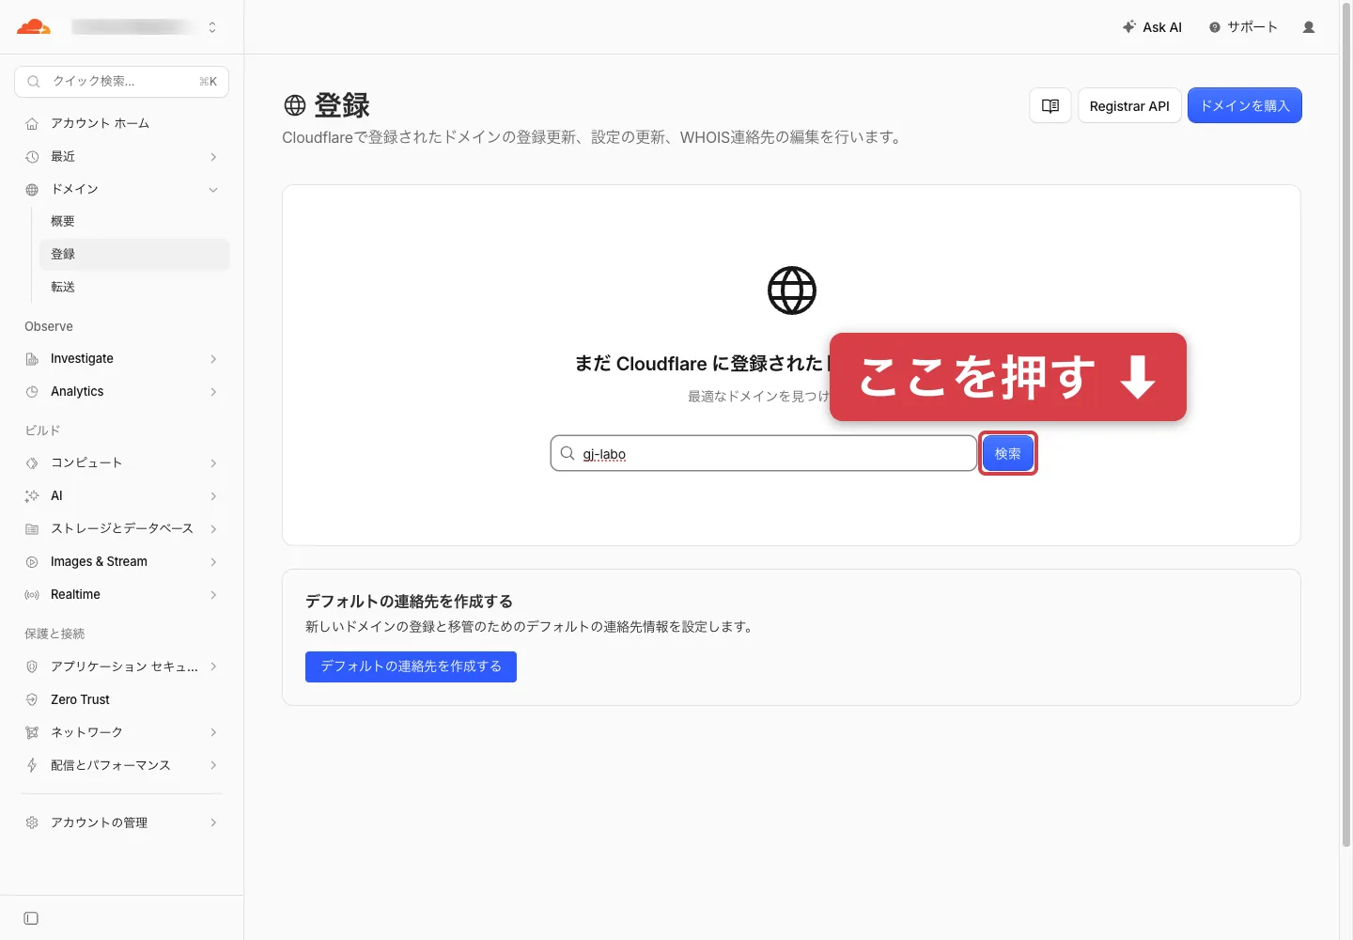Open サポート help menu
1353x940 pixels.
(1243, 27)
